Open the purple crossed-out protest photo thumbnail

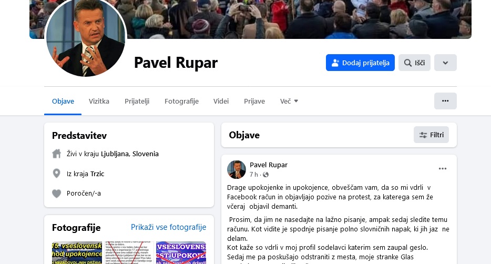181,253
